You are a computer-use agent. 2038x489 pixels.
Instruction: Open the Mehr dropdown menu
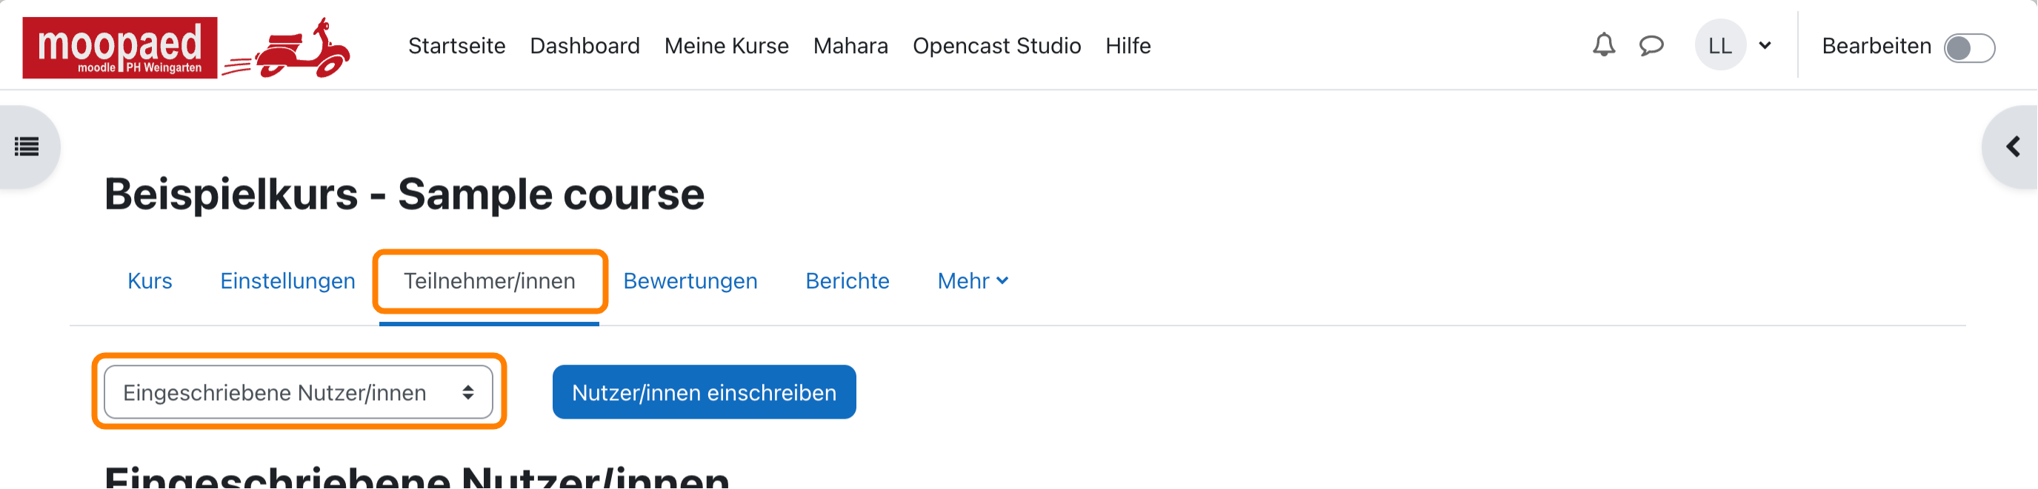pos(972,281)
